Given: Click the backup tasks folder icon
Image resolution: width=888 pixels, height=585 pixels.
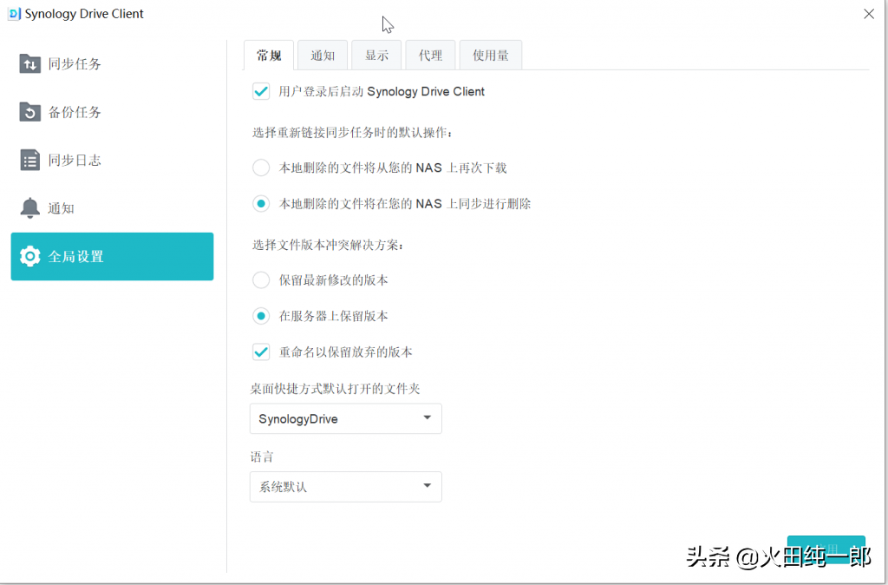Looking at the screenshot, I should (30, 112).
